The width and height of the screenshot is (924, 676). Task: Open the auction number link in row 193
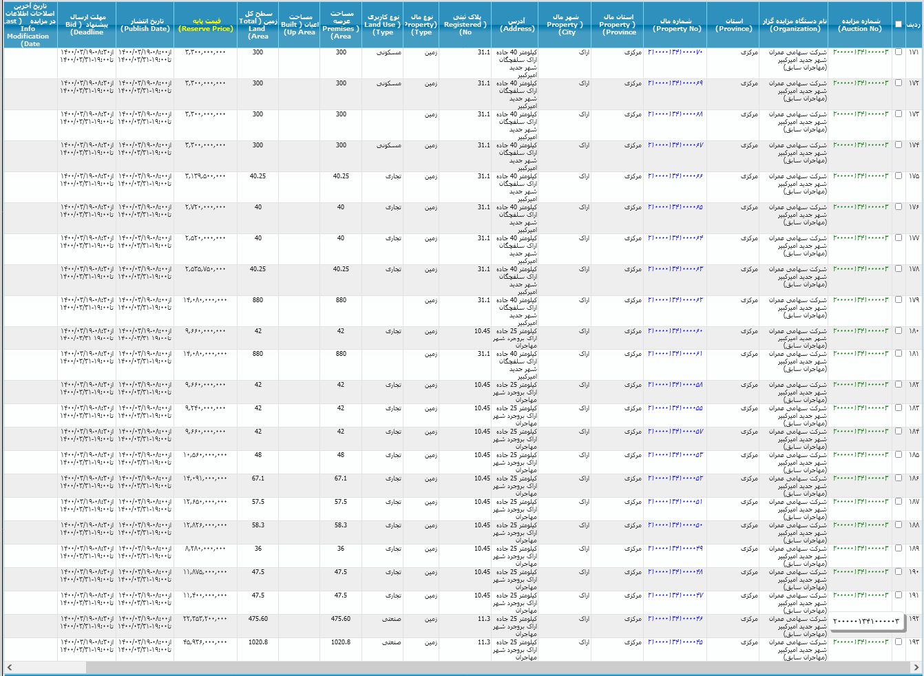861,642
